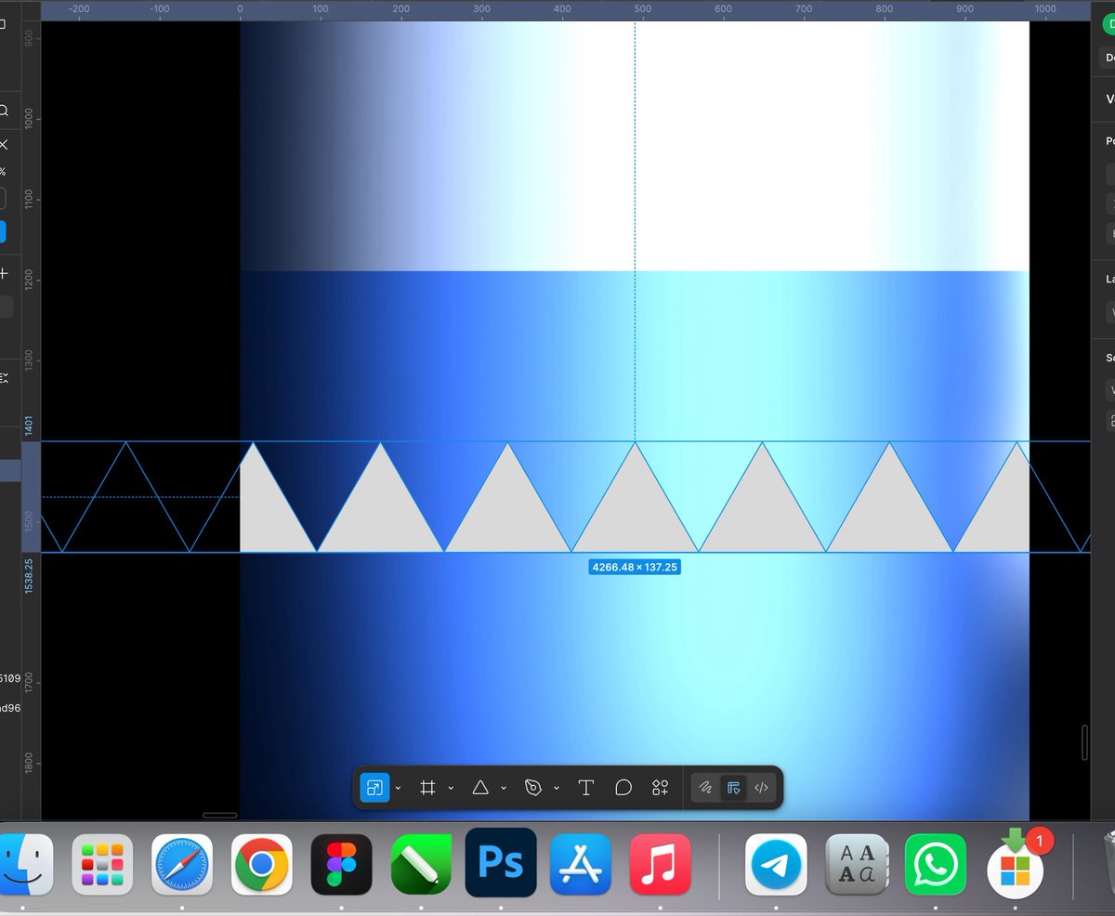
Task: Click ruler value 1401 on vertical ruler
Action: (29, 426)
